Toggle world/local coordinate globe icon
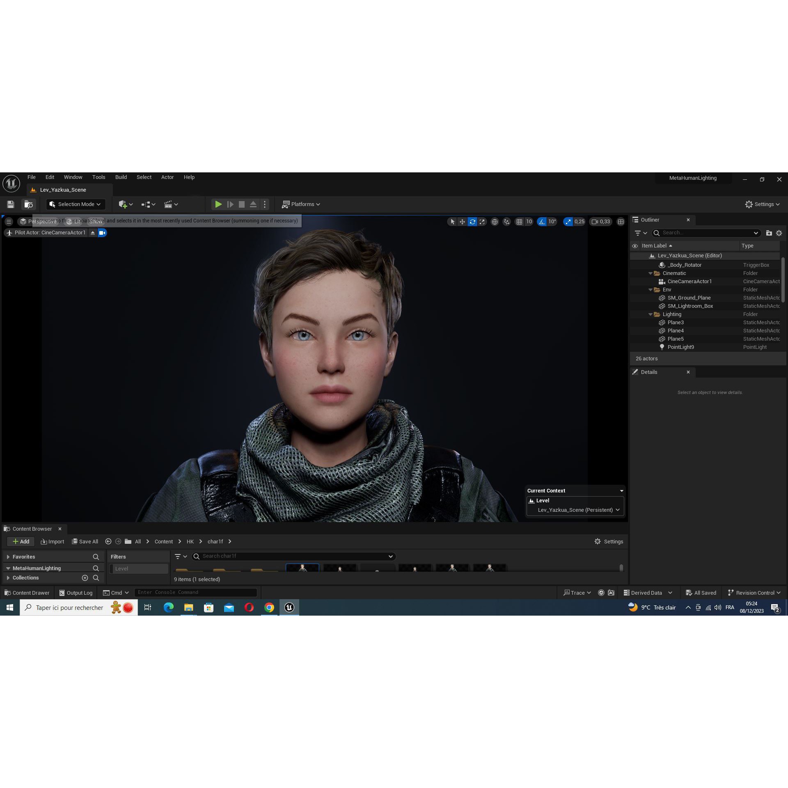The height and width of the screenshot is (788, 788). point(495,222)
